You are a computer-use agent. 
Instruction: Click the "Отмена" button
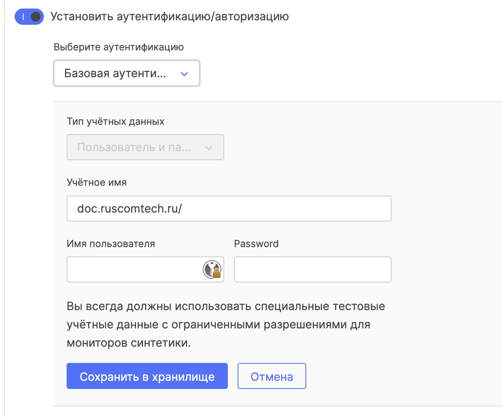click(272, 376)
